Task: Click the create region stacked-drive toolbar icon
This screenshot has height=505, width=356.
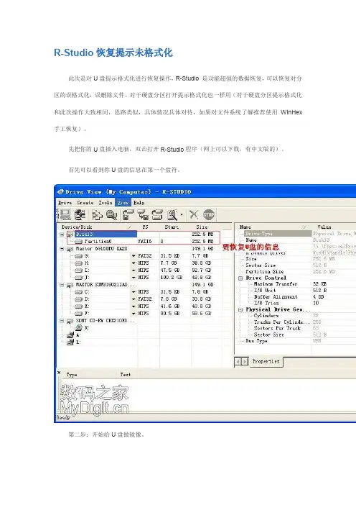Action: 157,215
